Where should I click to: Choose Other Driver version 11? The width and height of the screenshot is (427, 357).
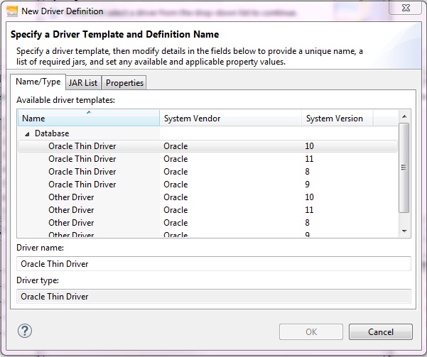click(71, 210)
